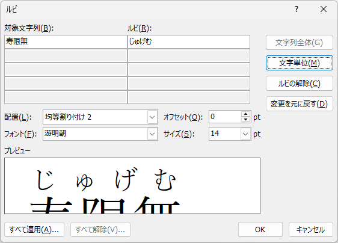Open the 配置 alignment dropdown arrow
Screen dimensions: 338x243
click(152, 117)
